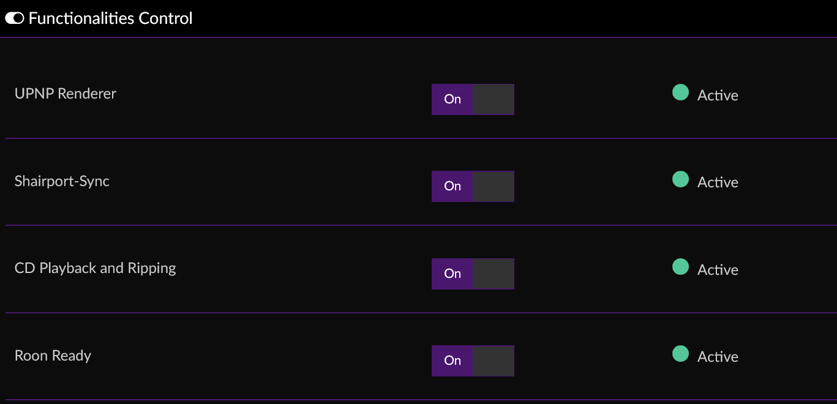
Task: Click the Active status text for UPNP Renderer
Action: coord(718,95)
